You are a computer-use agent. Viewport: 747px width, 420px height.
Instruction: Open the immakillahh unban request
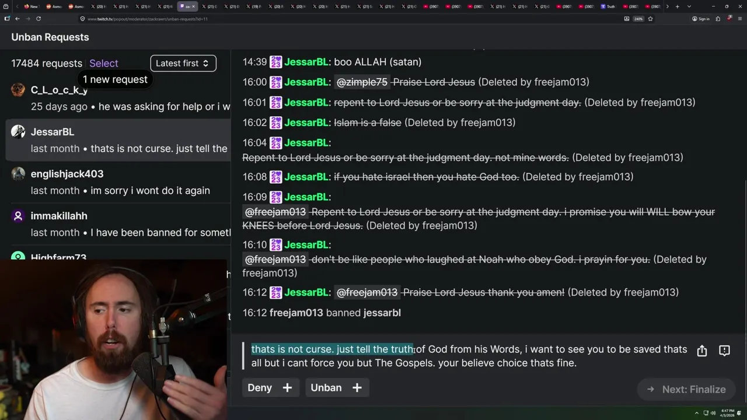coord(118,224)
